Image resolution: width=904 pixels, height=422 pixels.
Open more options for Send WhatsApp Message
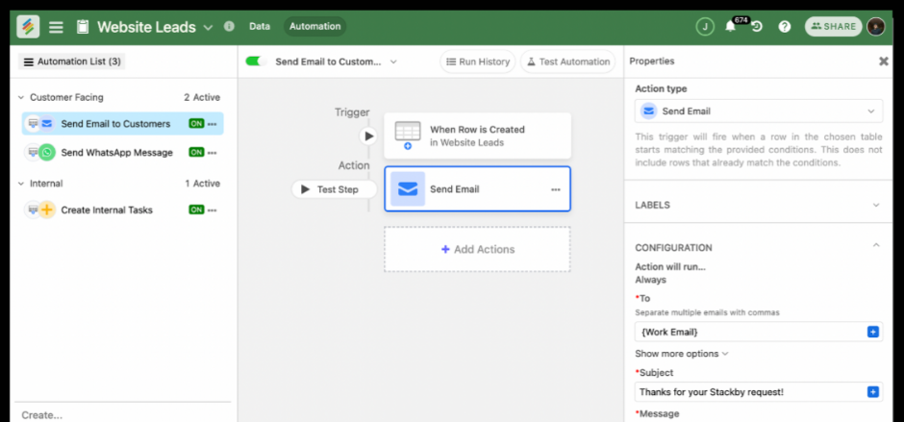pos(213,153)
